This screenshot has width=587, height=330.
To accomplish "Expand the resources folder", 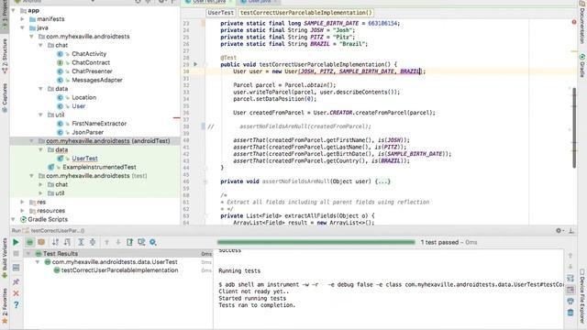I will [x=22, y=211].
